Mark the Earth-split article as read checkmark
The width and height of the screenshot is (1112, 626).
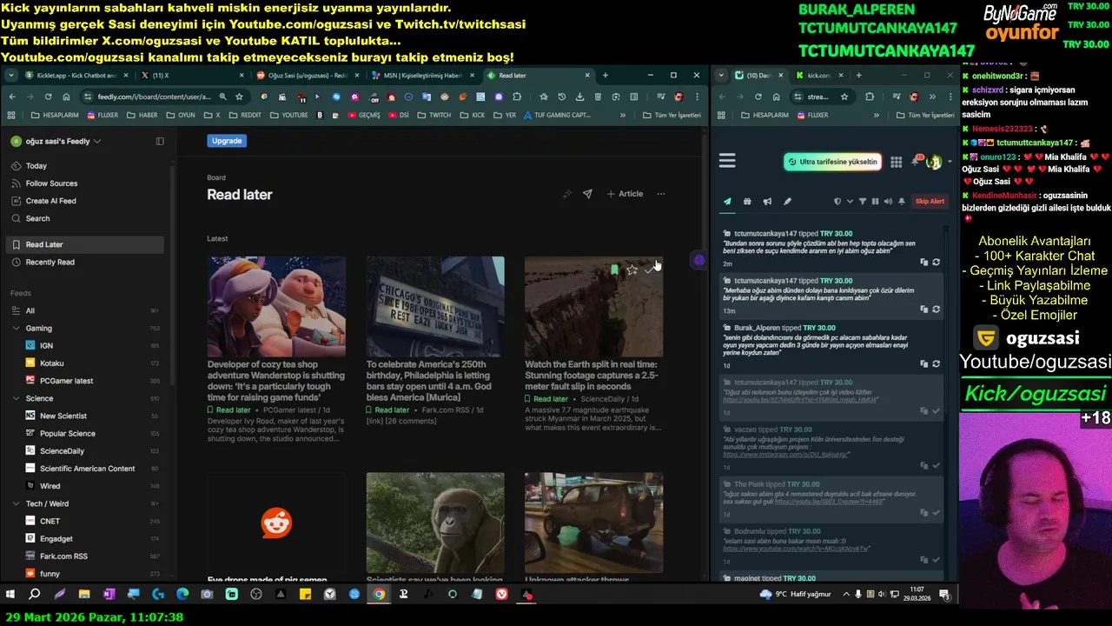coord(649,270)
